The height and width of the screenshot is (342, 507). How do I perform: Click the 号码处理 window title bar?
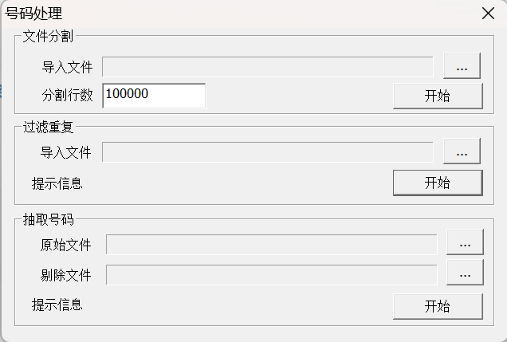pos(239,13)
